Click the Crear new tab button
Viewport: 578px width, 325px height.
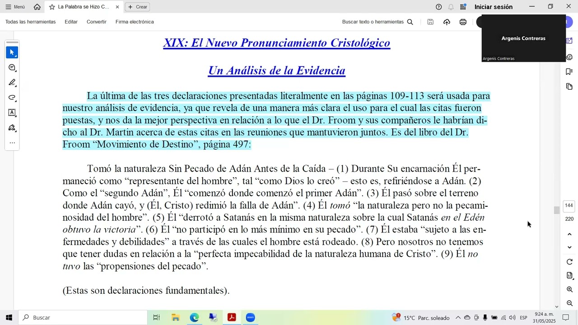click(x=137, y=7)
